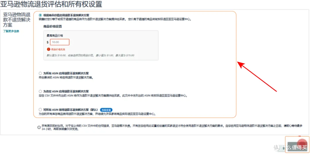Click the info icon before 所有更改即时生效
The image size is (310, 154).
(x=39, y=127)
